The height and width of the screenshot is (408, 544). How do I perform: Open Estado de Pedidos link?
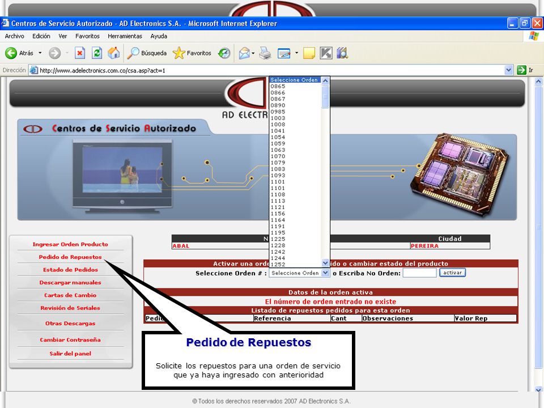(70, 270)
